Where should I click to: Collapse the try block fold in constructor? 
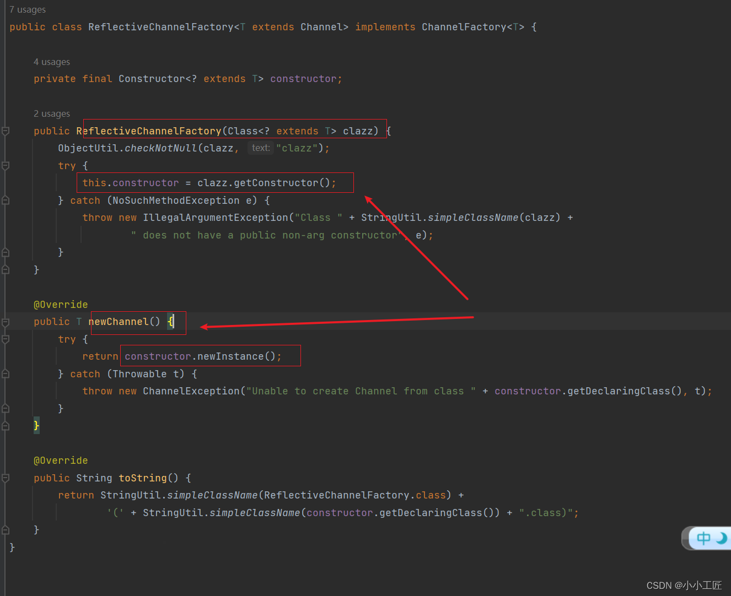pos(6,166)
